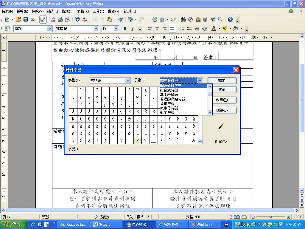Image resolution: width=305 pixels, height=229 pixels.
Task: Click the Format Paintbrush icon
Action: tap(121, 19)
